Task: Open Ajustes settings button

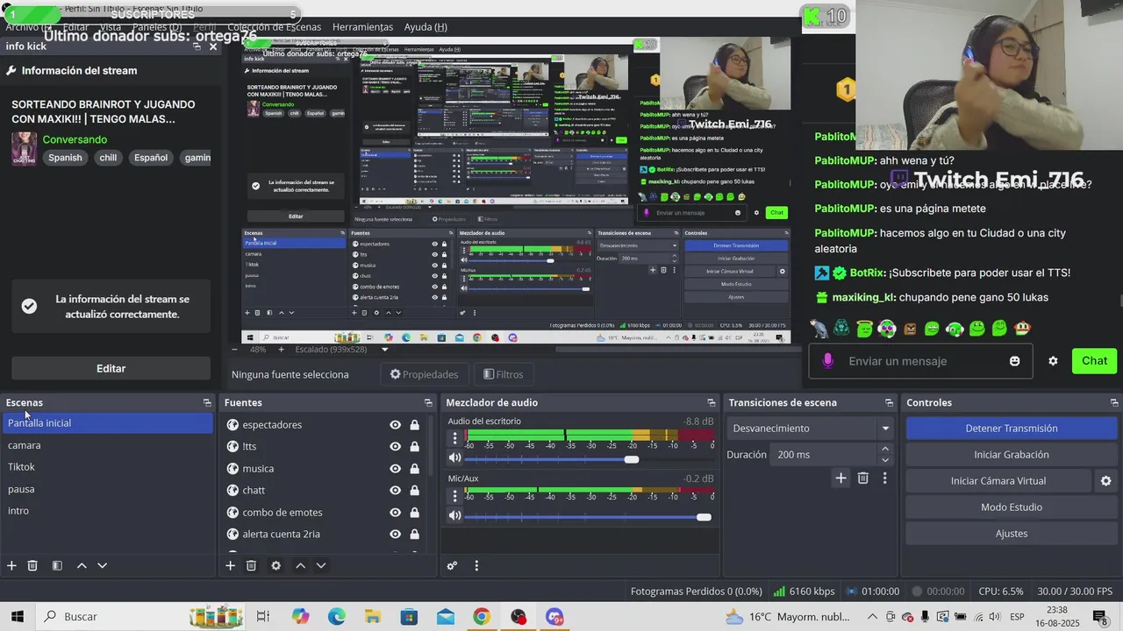Action: [x=1012, y=534]
